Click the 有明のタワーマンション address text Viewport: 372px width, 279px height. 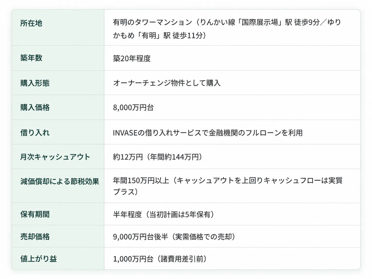[153, 22]
